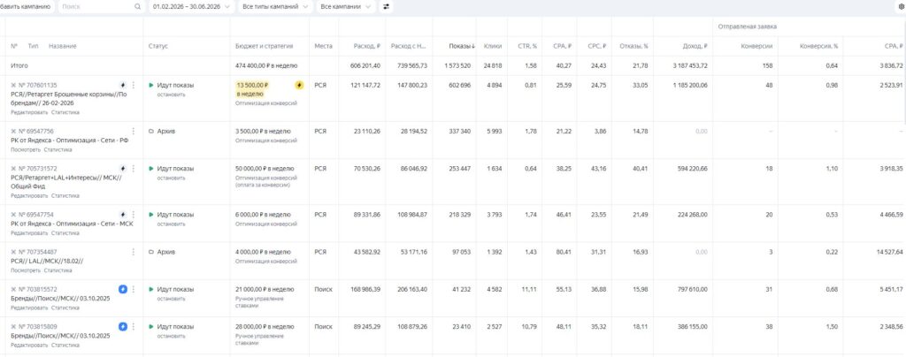906x357 pixels.
Task: Open the filter settings sliders icon
Action: click(386, 7)
